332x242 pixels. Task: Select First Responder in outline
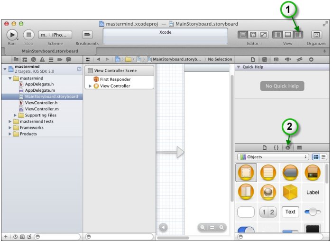click(x=115, y=79)
